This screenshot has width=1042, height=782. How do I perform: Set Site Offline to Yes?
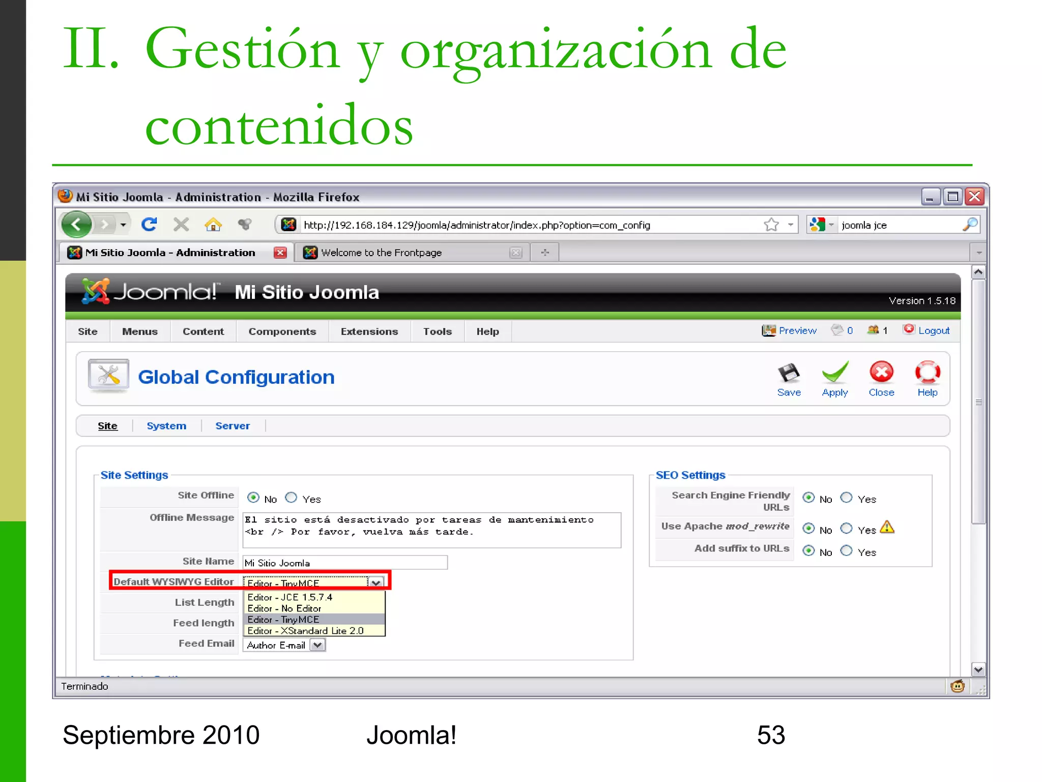(x=291, y=498)
